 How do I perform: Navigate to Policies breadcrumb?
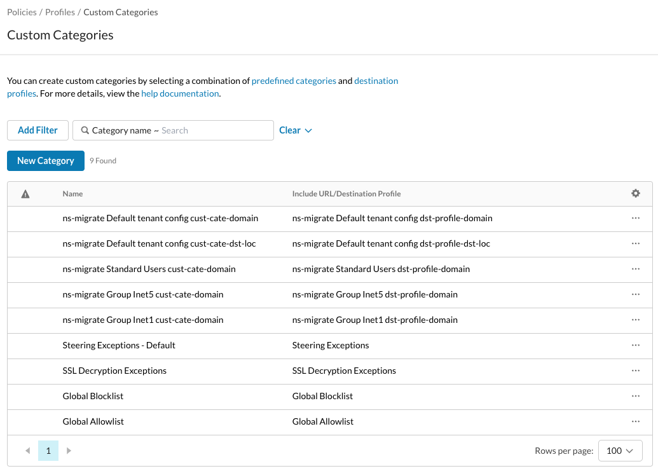click(x=22, y=12)
